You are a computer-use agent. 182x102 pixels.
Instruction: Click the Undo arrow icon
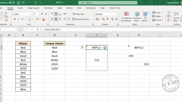pos(23,3)
